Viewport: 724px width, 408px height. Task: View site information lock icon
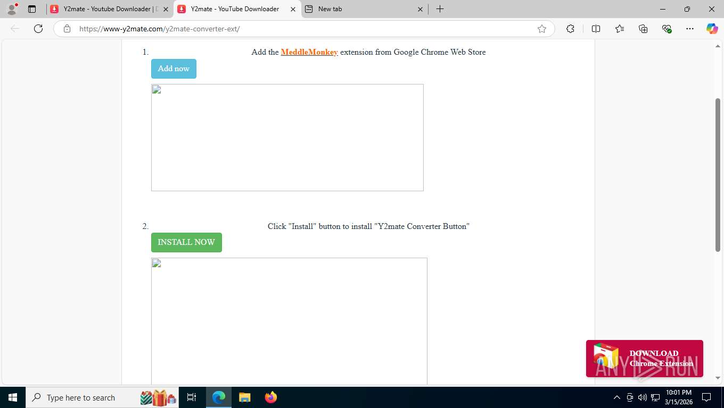click(x=67, y=29)
